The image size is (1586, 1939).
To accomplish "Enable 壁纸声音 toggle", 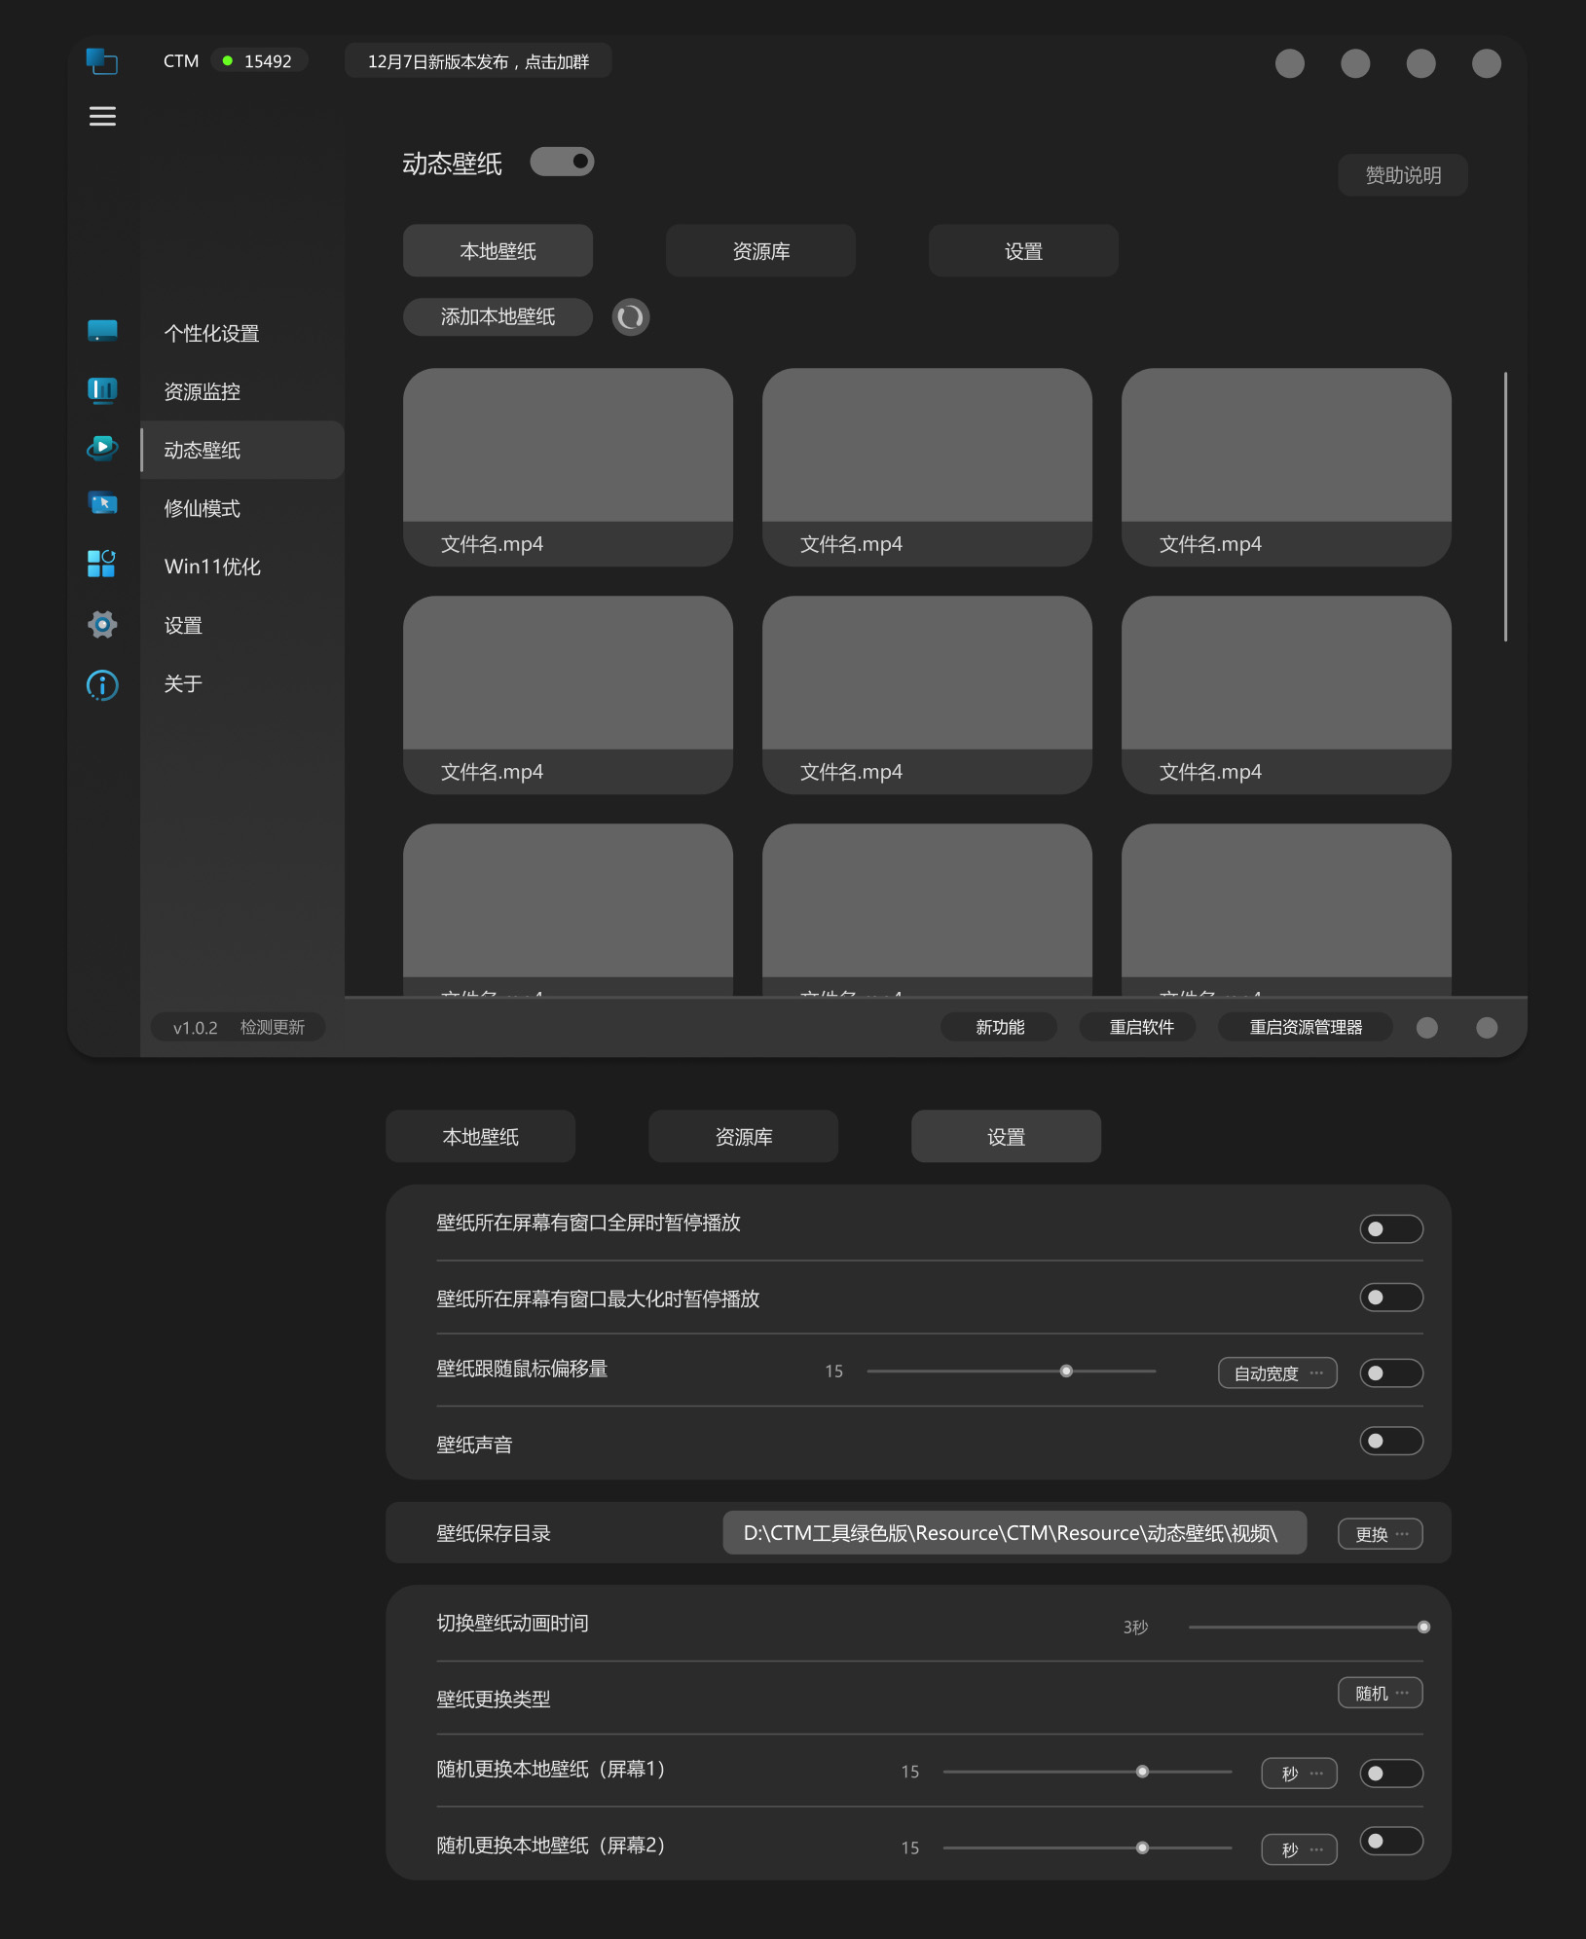I will pyautogui.click(x=1390, y=1441).
